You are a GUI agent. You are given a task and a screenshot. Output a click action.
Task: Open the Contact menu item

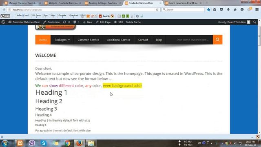coord(143,40)
